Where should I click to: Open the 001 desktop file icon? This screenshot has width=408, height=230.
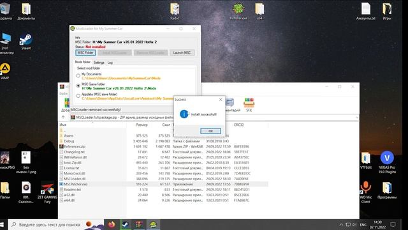26,192
